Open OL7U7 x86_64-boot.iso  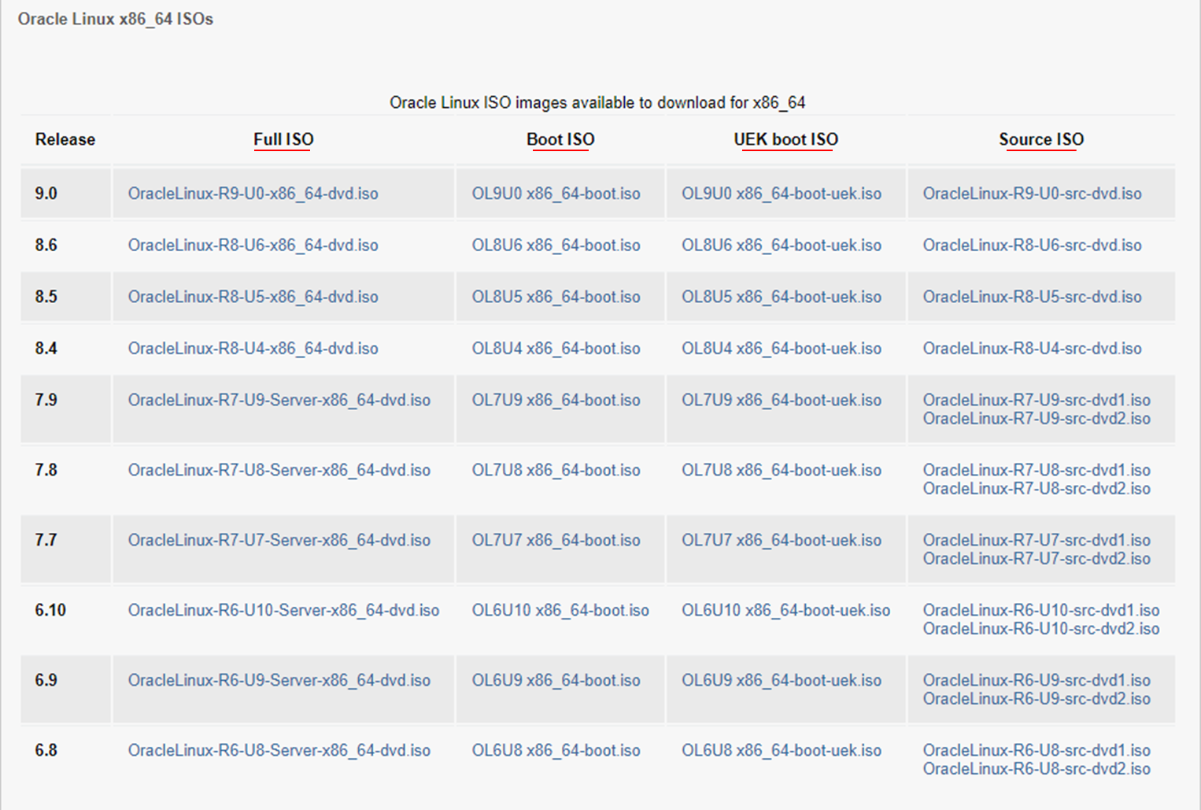(556, 540)
